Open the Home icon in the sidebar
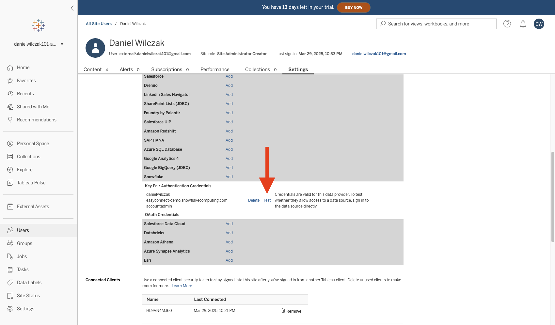 pos(10,68)
